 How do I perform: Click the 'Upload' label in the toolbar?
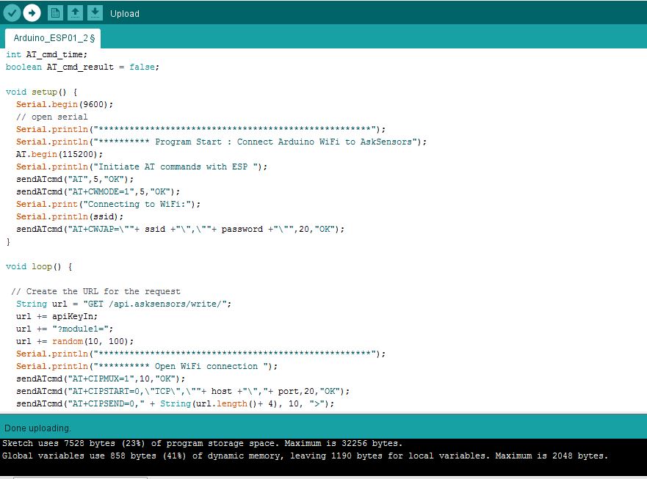[x=124, y=13]
